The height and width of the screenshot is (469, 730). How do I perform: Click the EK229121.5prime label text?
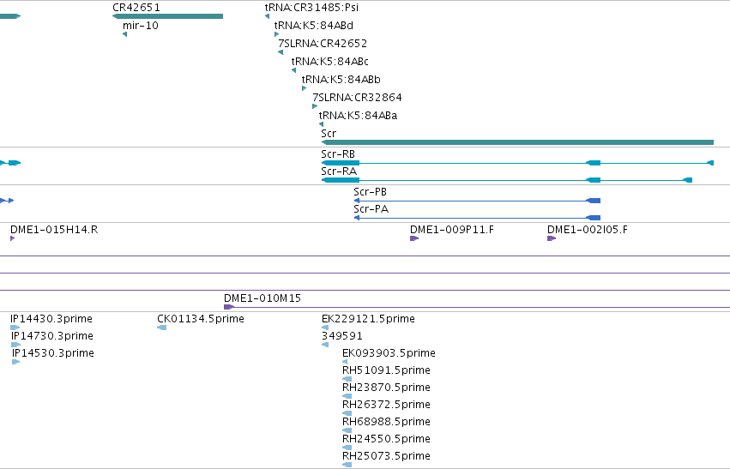[x=368, y=319]
